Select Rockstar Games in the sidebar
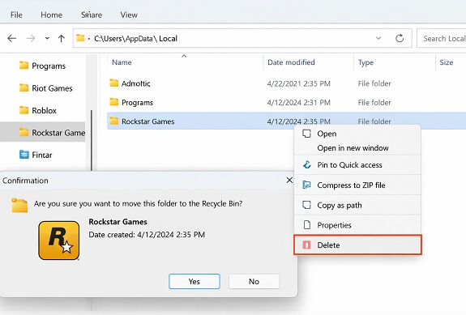 click(x=42, y=132)
